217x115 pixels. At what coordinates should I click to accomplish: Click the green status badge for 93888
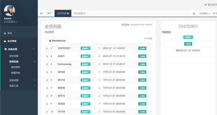click(142, 88)
